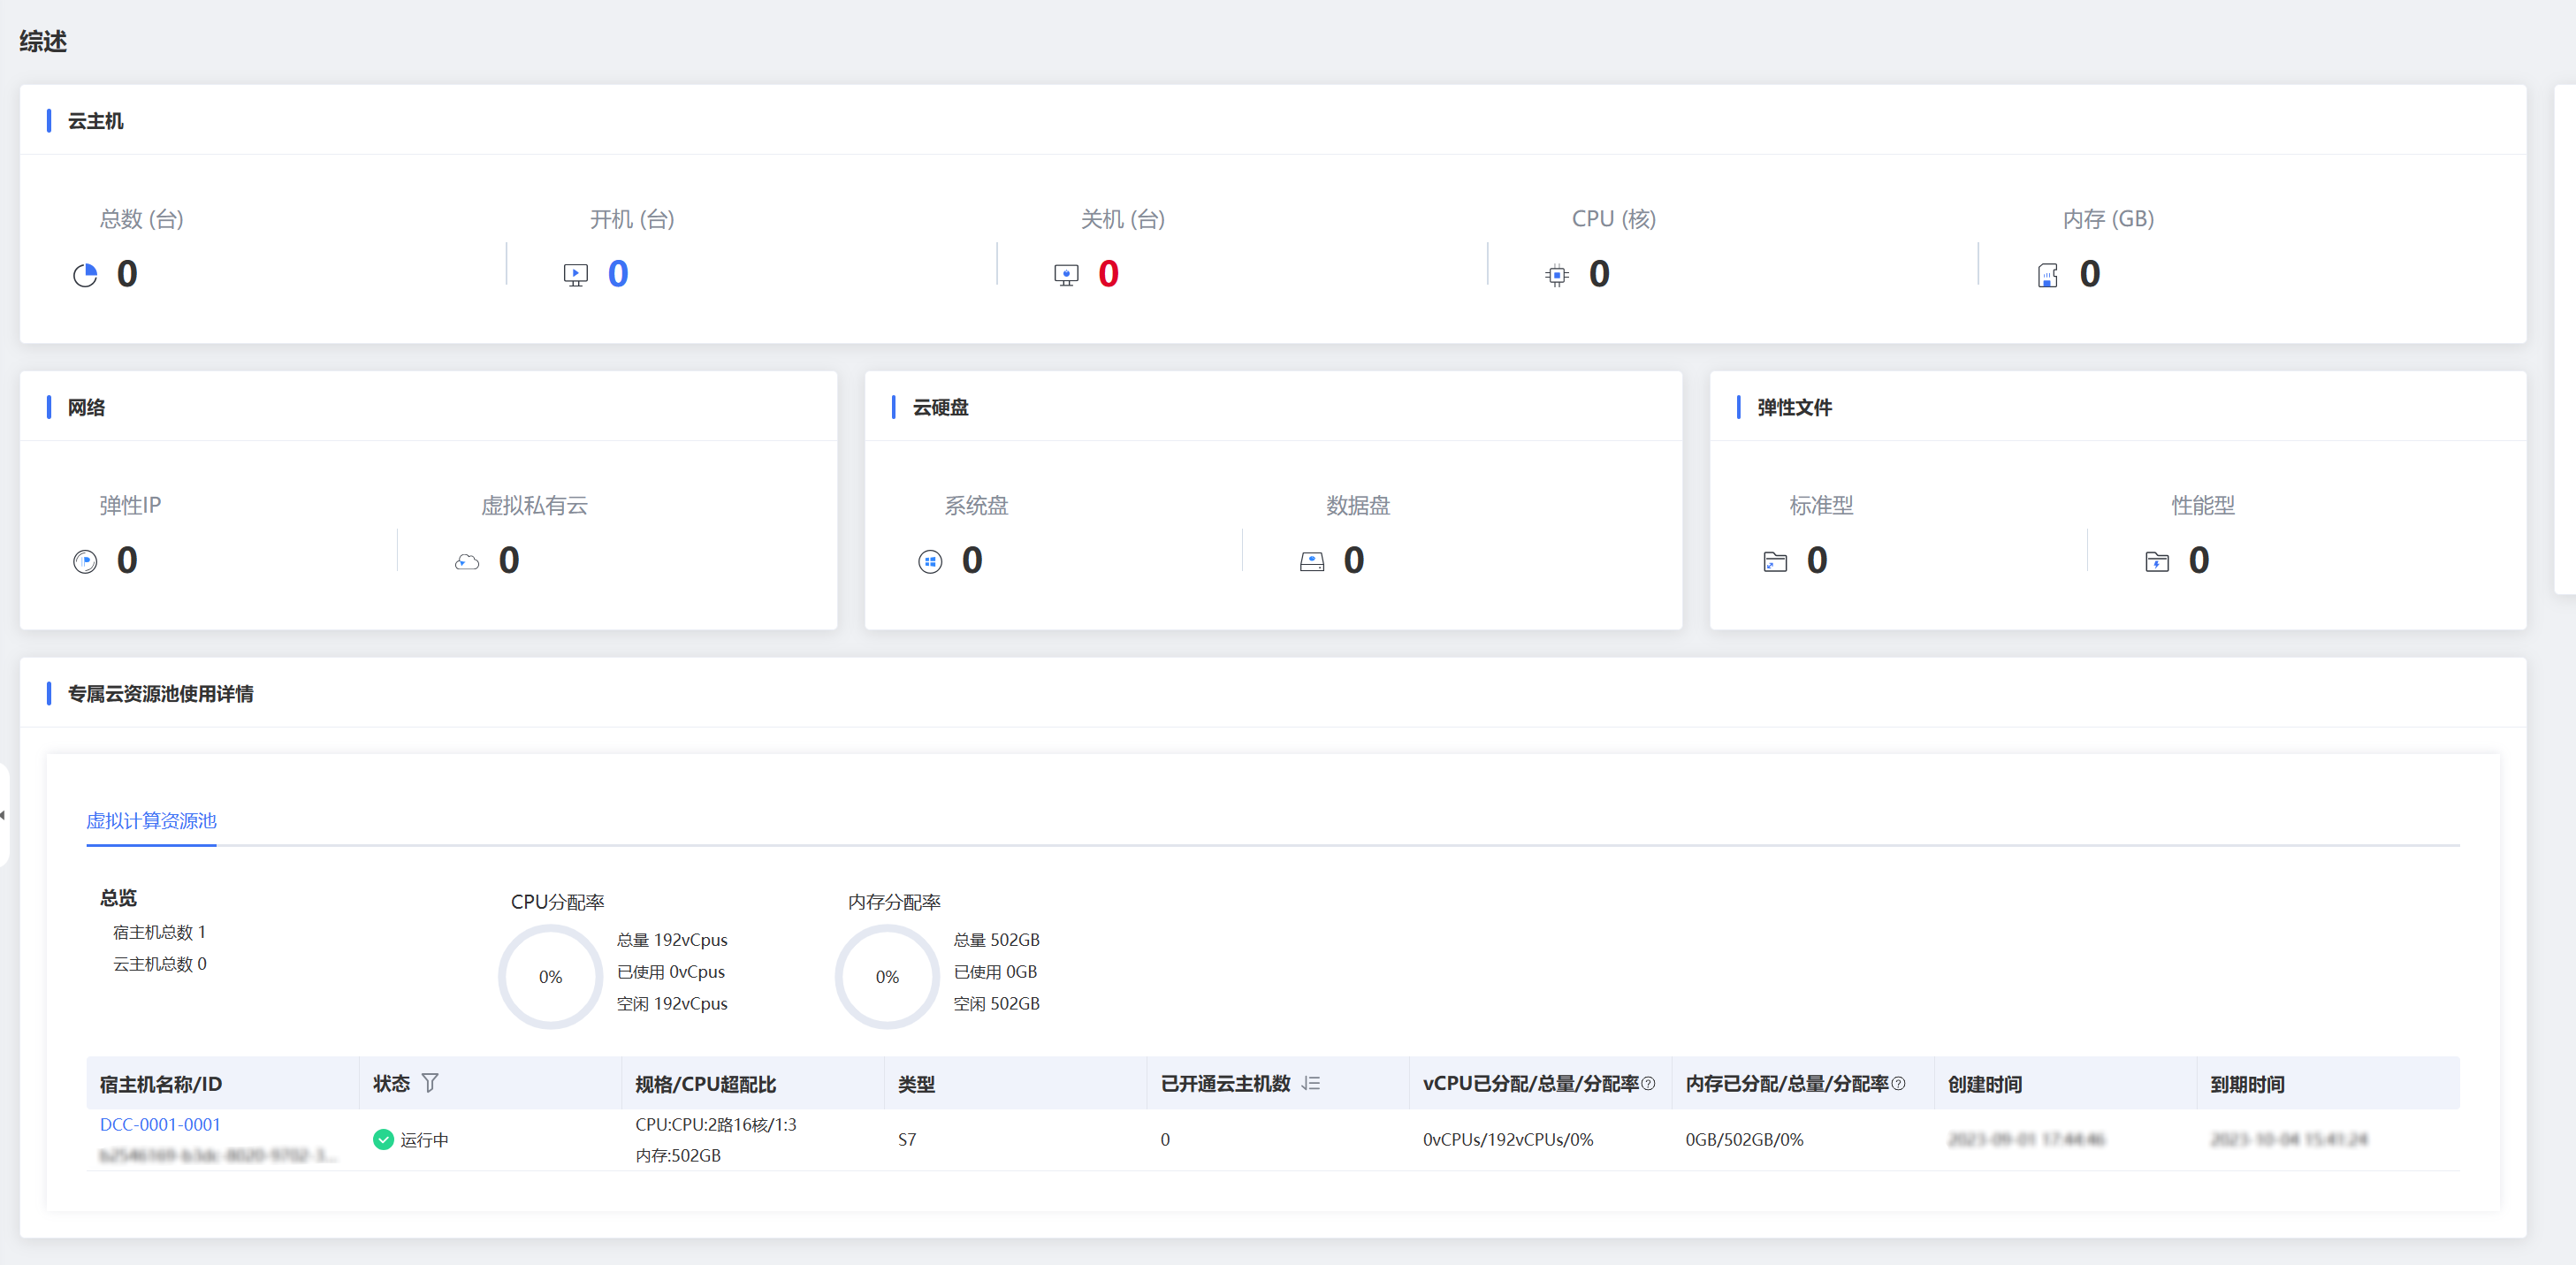The height and width of the screenshot is (1265, 2576).
Task: Click the powered-on monitor icon under 开机
Action: click(x=575, y=275)
